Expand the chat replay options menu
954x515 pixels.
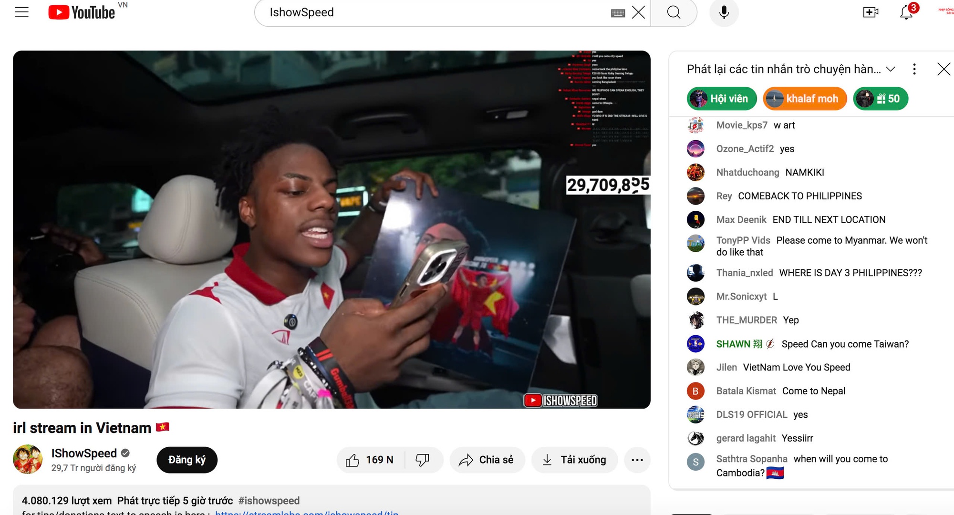point(915,68)
